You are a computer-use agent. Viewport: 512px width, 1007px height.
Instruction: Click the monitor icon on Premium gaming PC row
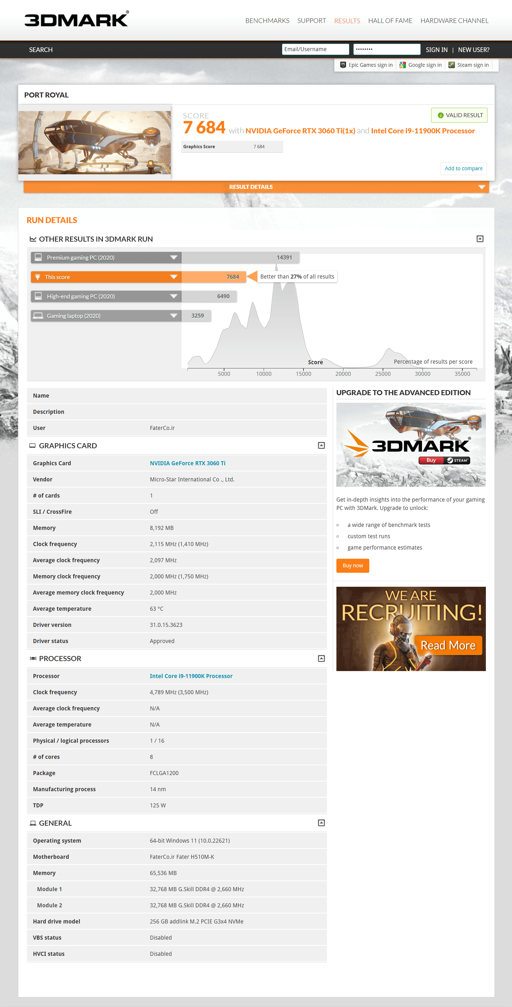click(x=38, y=257)
